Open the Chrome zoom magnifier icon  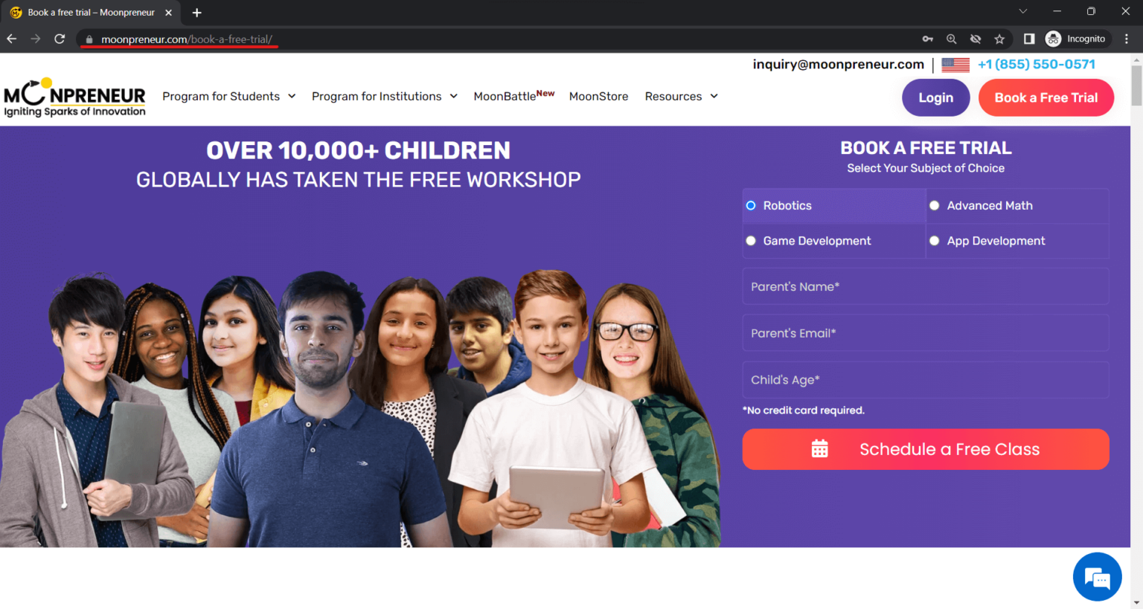click(x=951, y=39)
